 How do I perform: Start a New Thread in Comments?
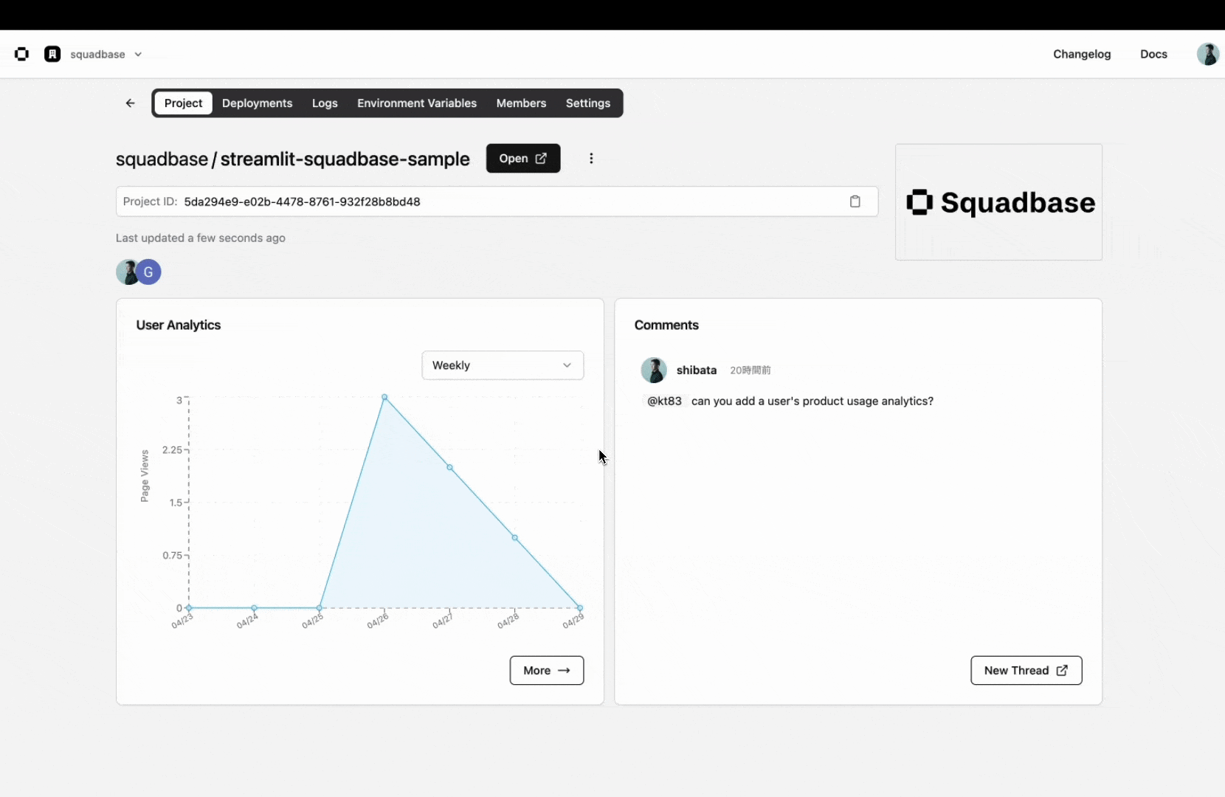(1026, 670)
